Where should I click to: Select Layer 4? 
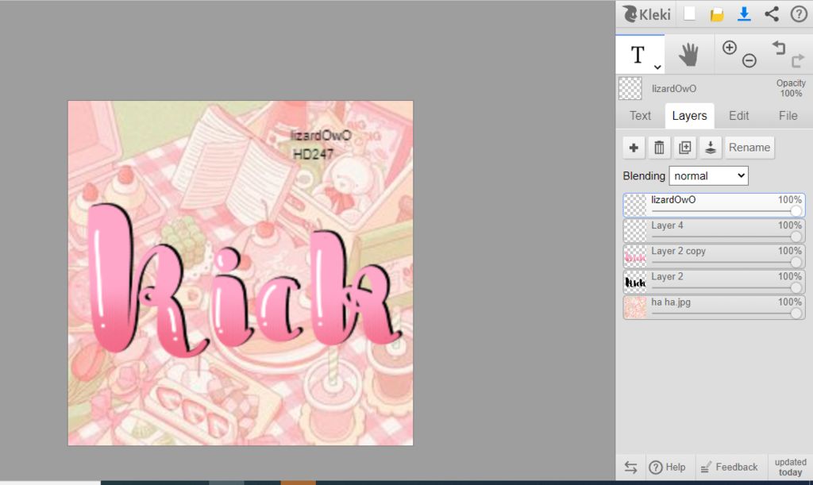pos(714,230)
